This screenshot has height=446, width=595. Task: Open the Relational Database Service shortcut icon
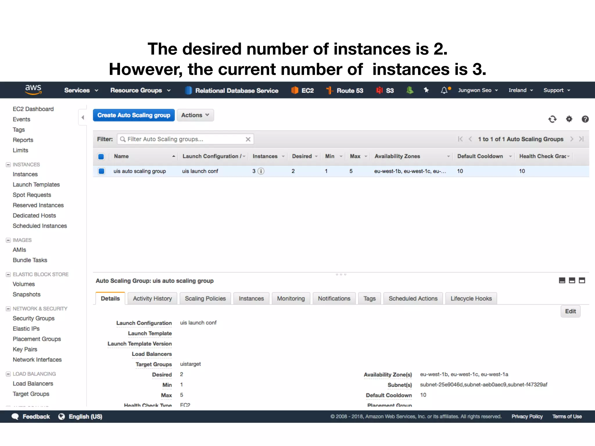click(x=189, y=90)
